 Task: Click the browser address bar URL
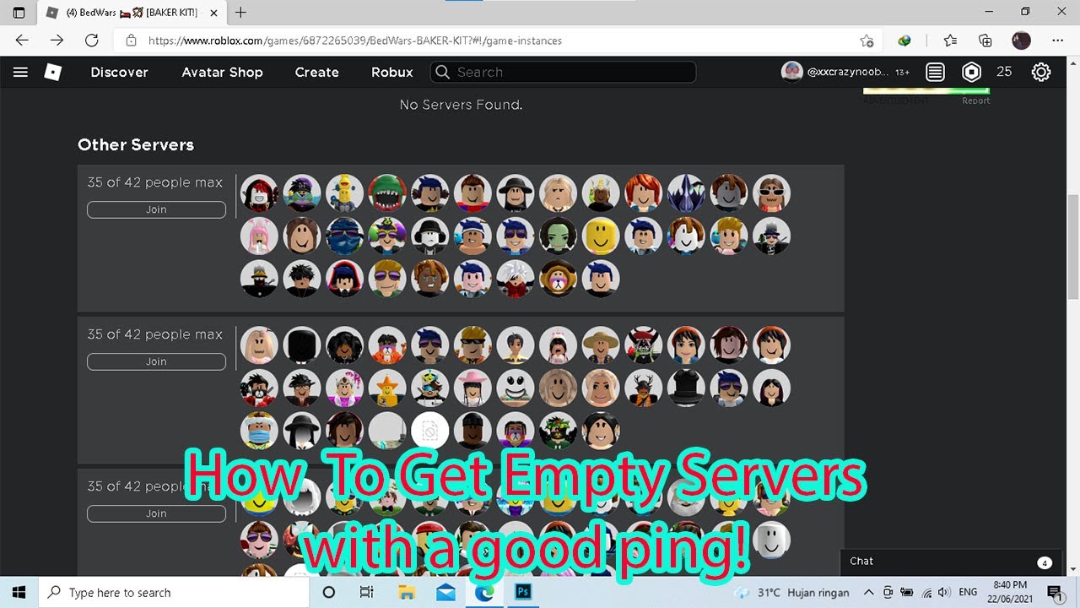click(x=354, y=41)
